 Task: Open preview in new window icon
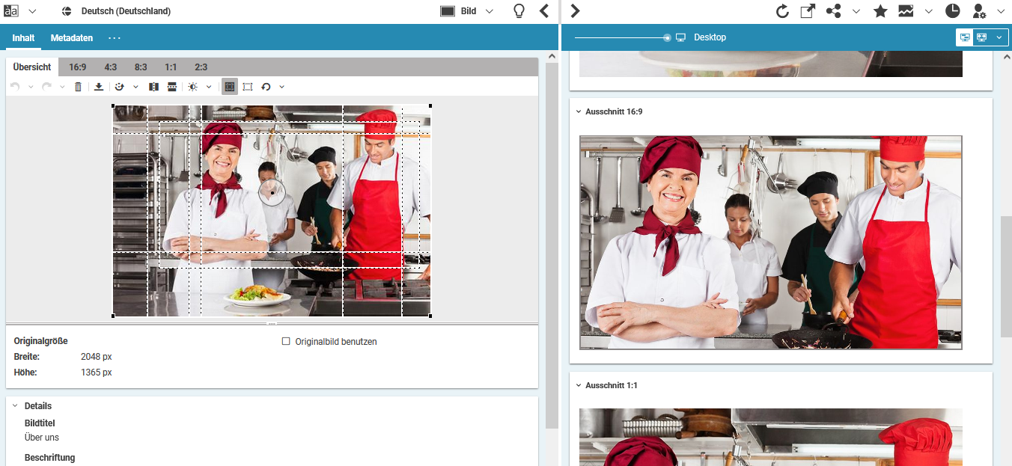(808, 11)
